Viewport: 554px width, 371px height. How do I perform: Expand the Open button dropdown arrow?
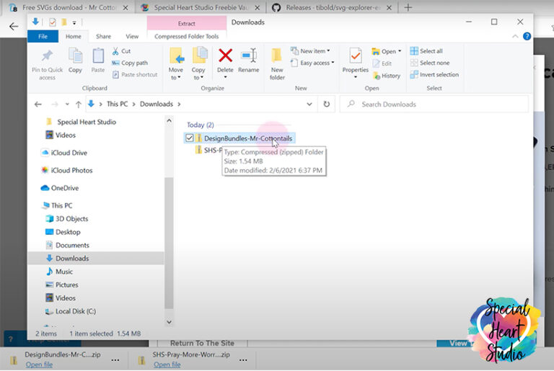coord(400,51)
